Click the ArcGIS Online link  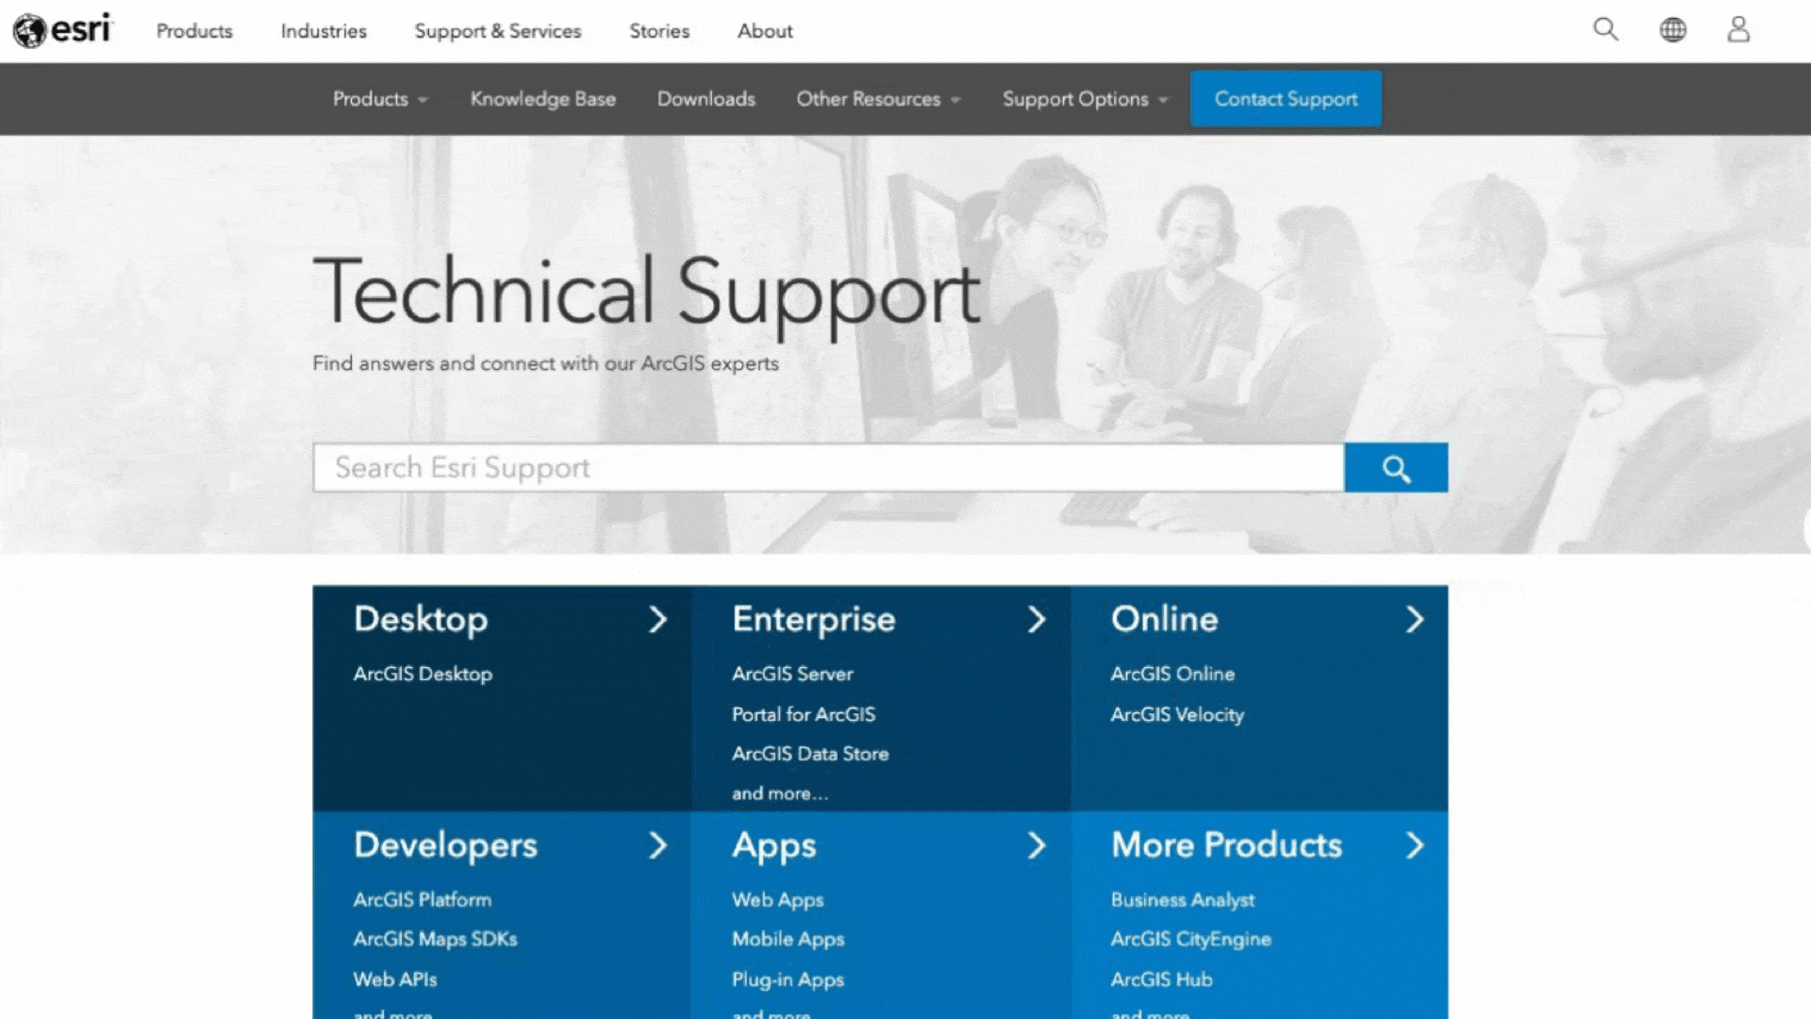(x=1171, y=673)
